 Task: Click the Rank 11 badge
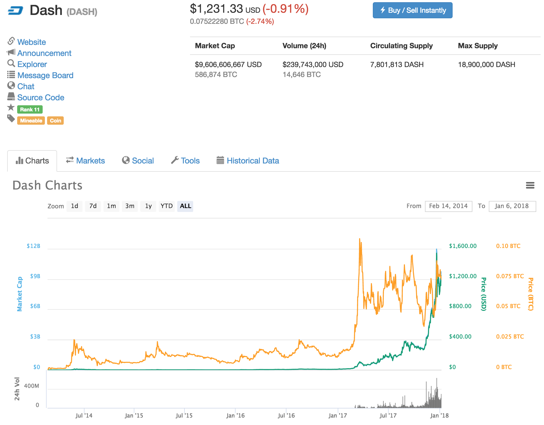(30, 109)
